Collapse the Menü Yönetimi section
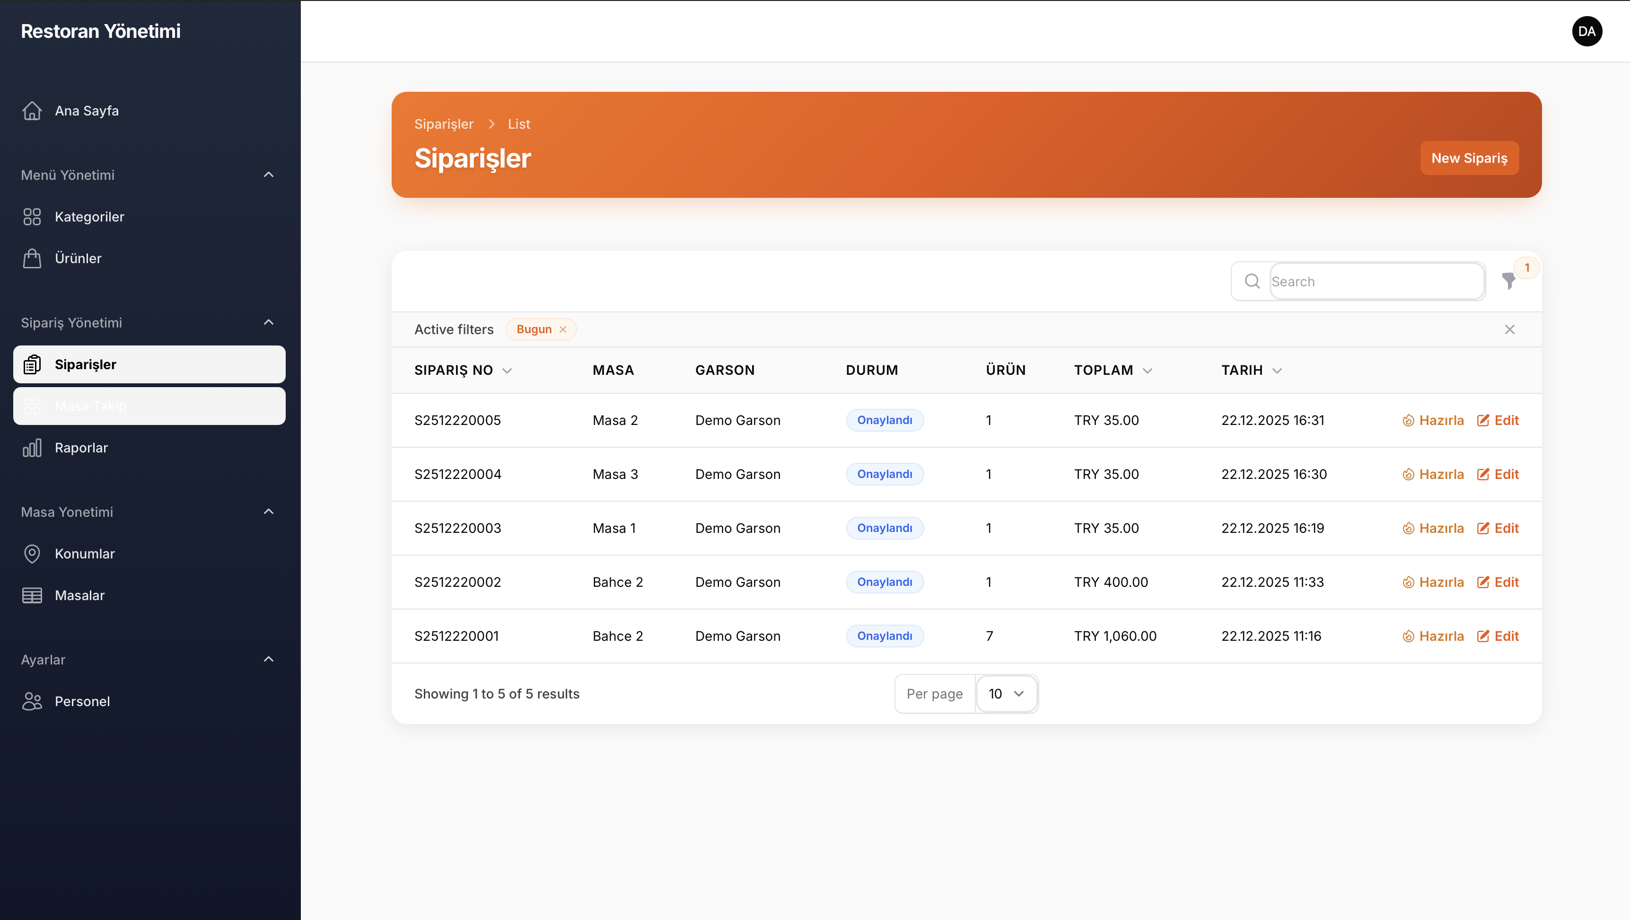This screenshot has height=920, width=1630. click(268, 175)
